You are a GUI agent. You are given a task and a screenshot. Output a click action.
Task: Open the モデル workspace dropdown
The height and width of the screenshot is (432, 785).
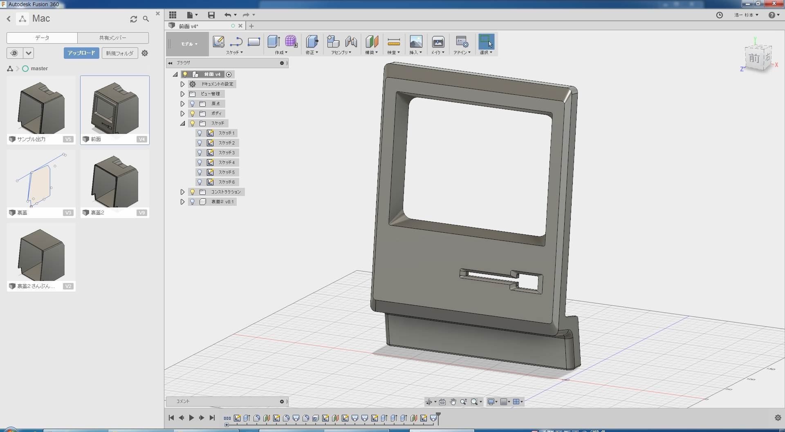189,44
